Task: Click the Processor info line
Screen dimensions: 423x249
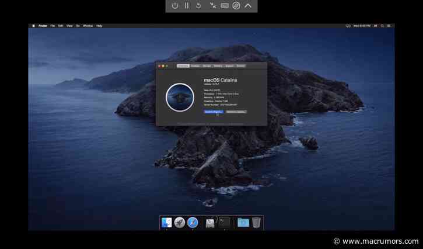Action: coord(221,94)
